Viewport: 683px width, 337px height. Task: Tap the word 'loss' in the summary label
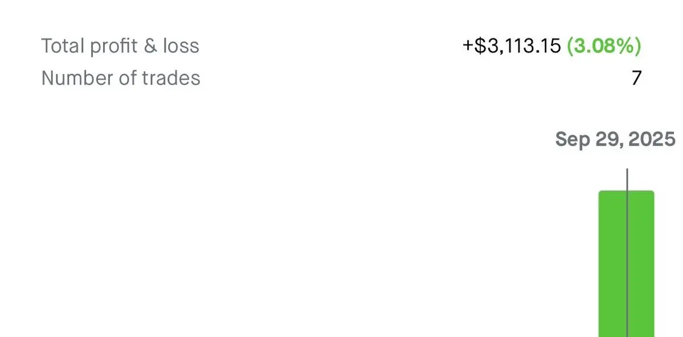point(180,46)
